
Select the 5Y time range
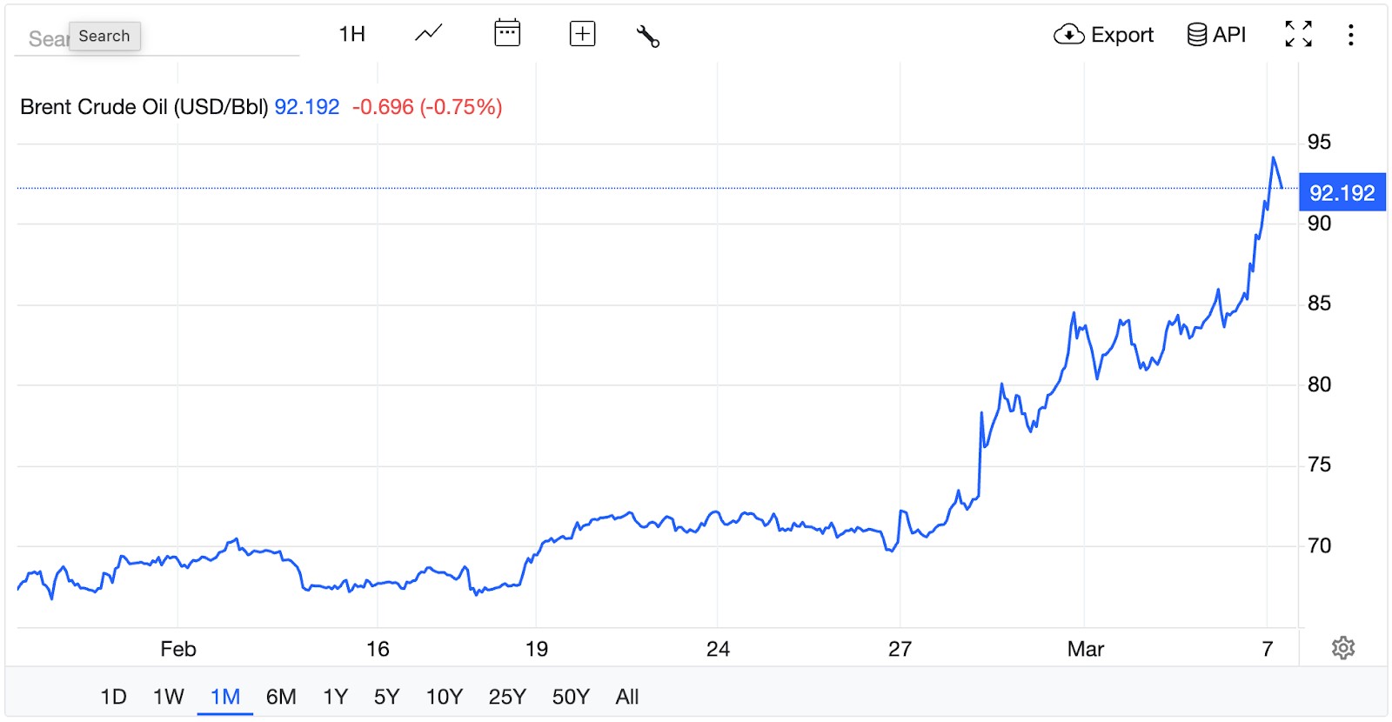[386, 697]
